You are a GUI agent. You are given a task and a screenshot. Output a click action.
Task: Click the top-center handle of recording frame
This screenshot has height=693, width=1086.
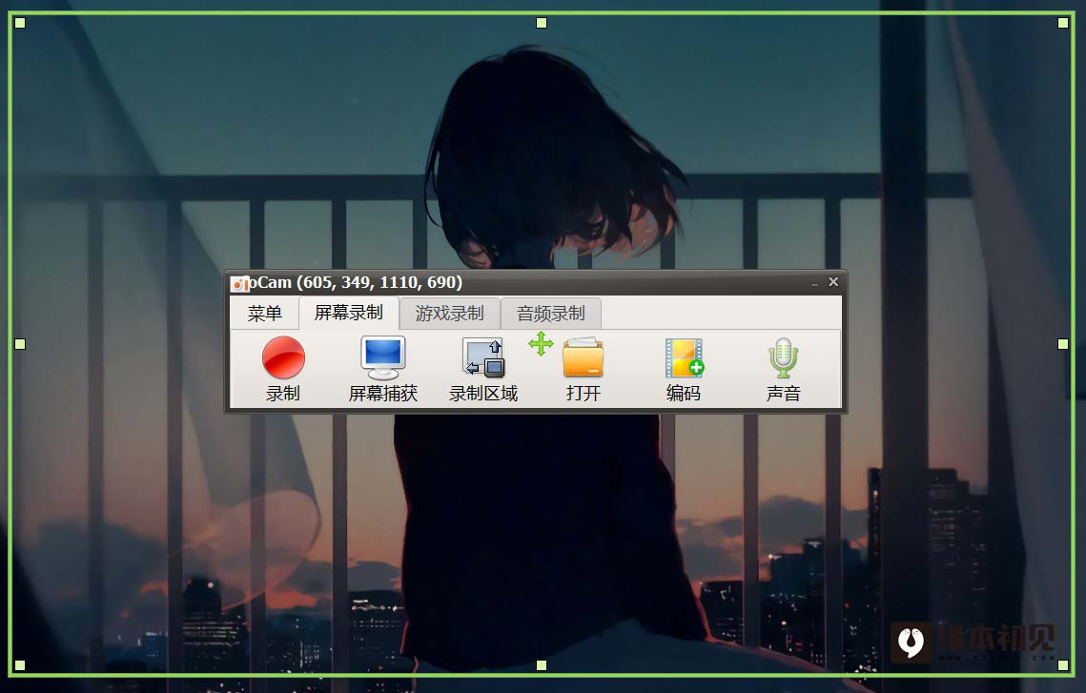542,23
